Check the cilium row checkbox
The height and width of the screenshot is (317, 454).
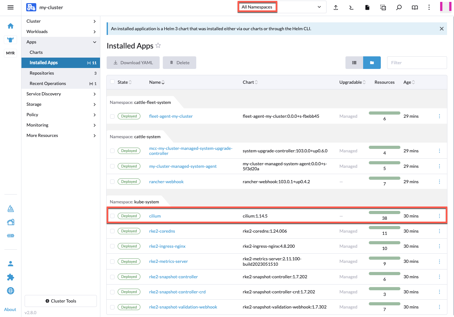(112, 216)
